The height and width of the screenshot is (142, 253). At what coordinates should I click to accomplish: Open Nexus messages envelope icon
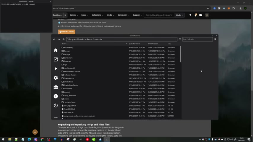201,15
